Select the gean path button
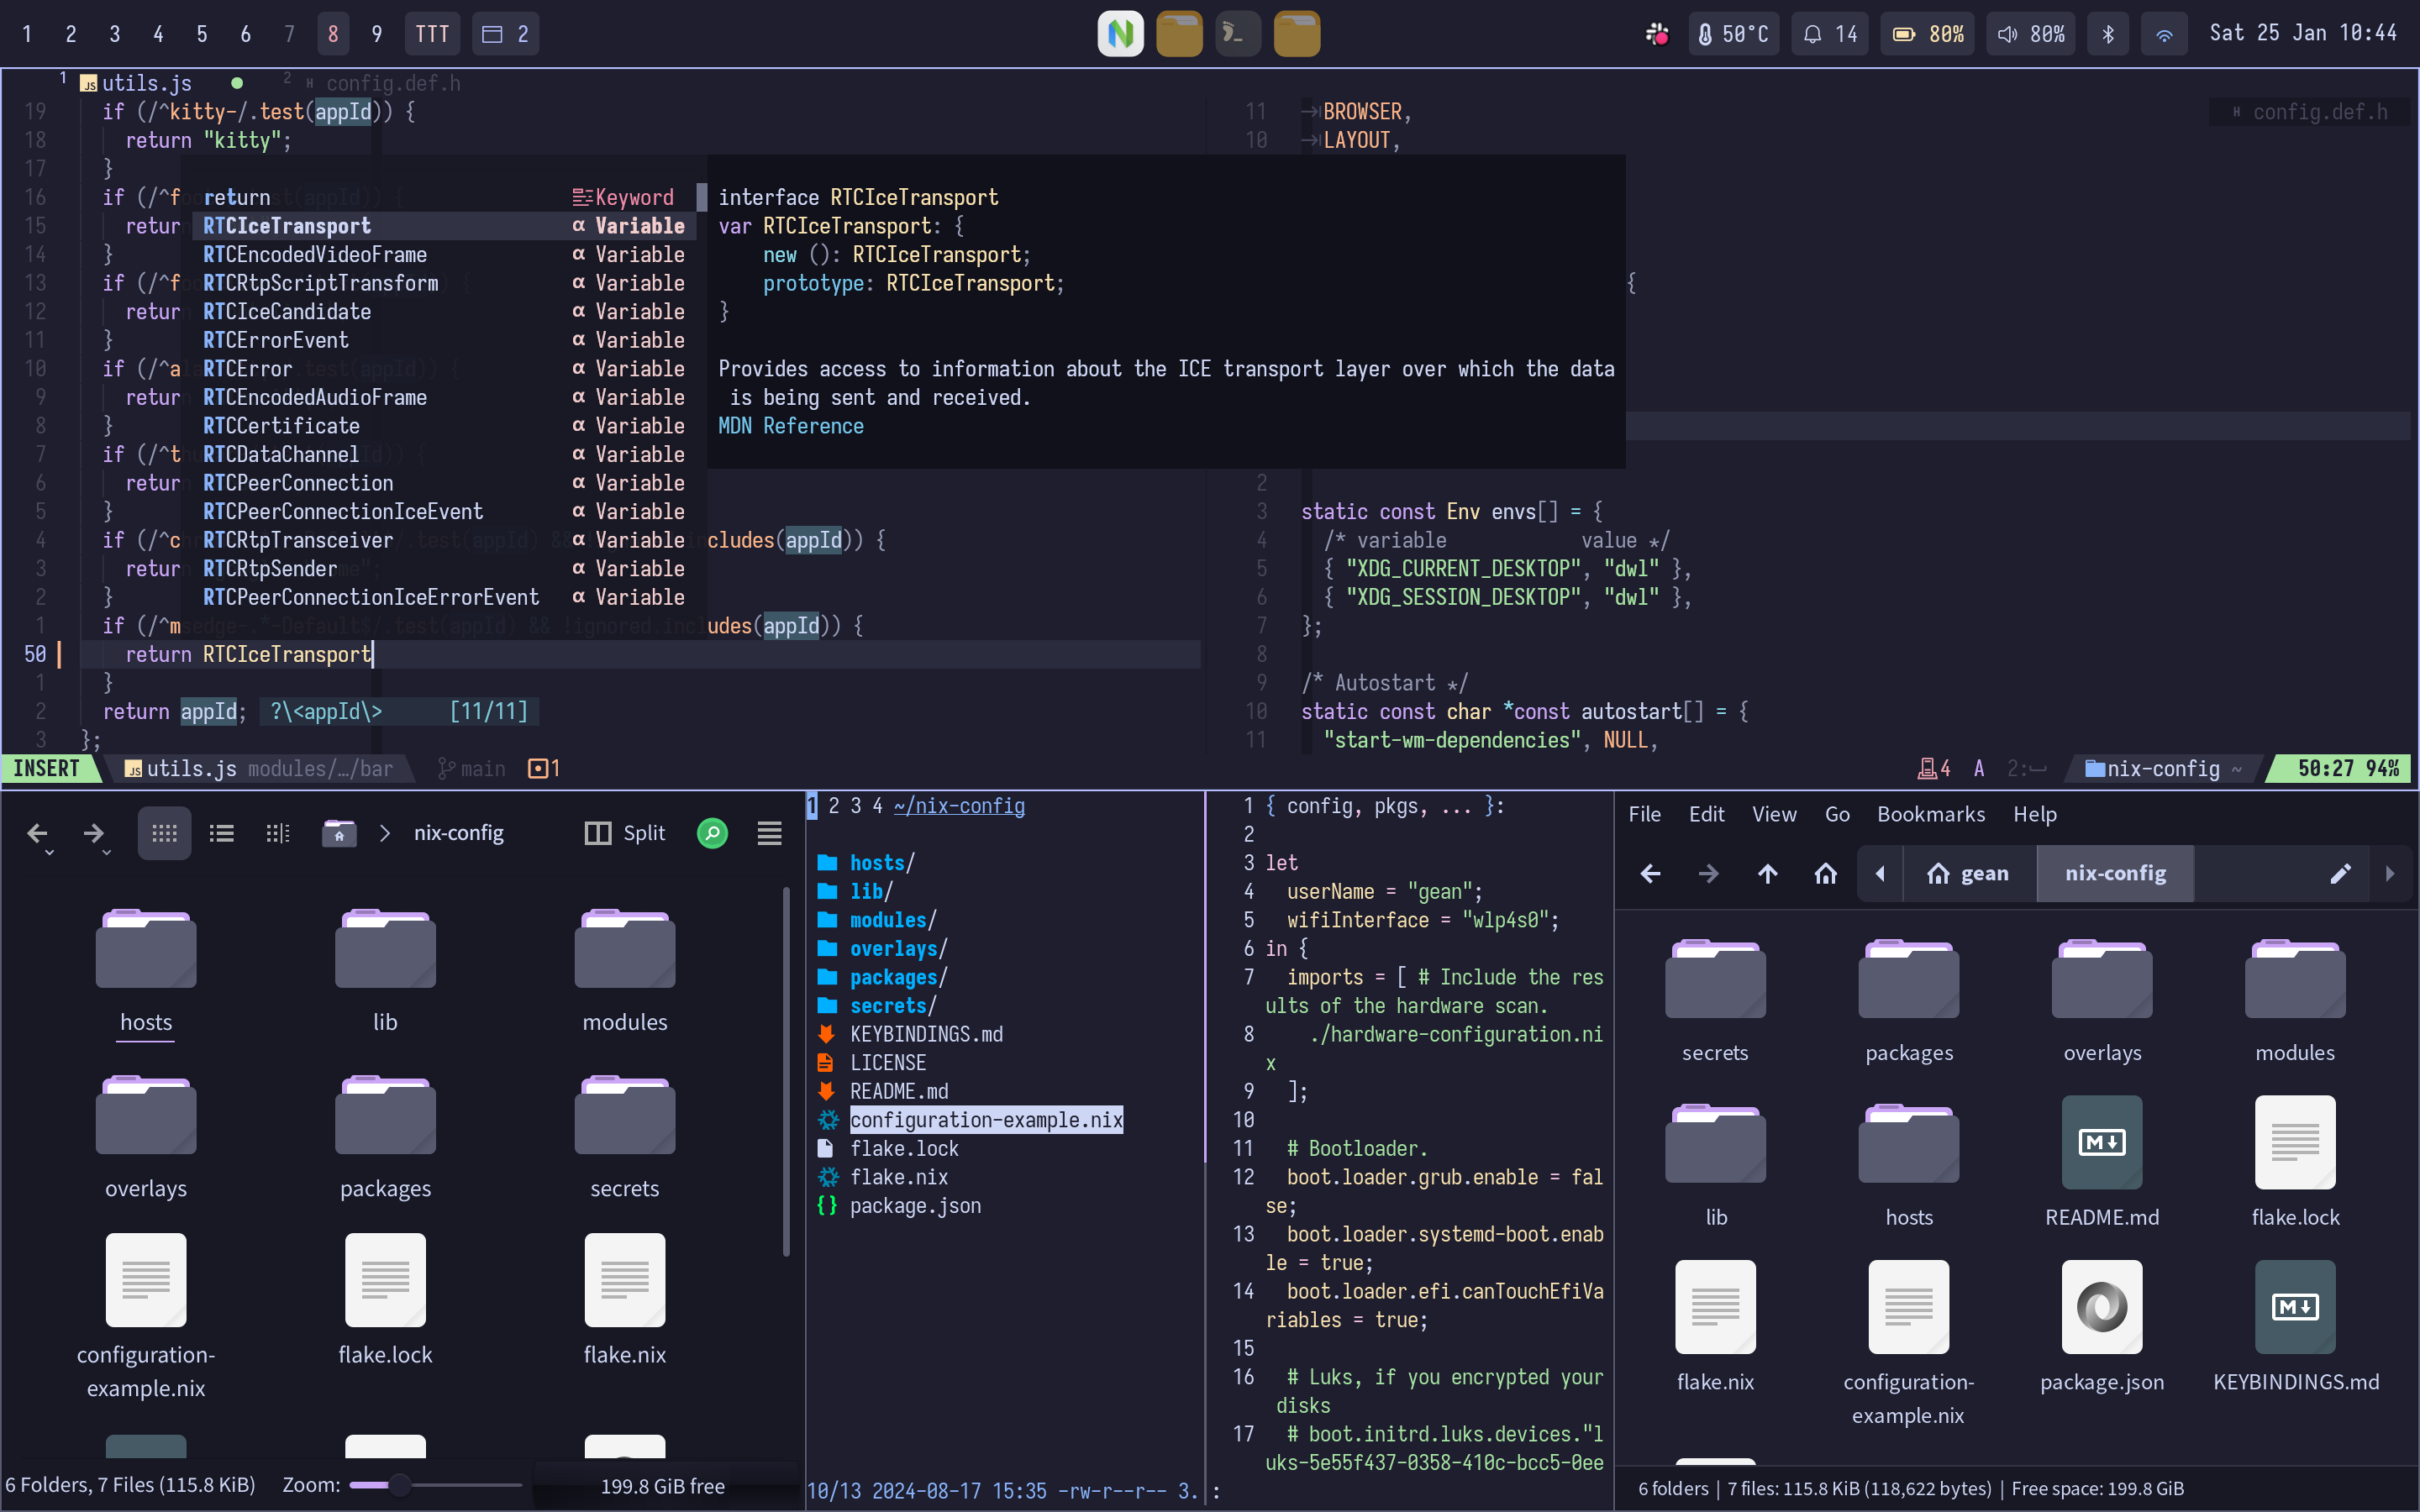The height and width of the screenshot is (1512, 2420). 1968,874
